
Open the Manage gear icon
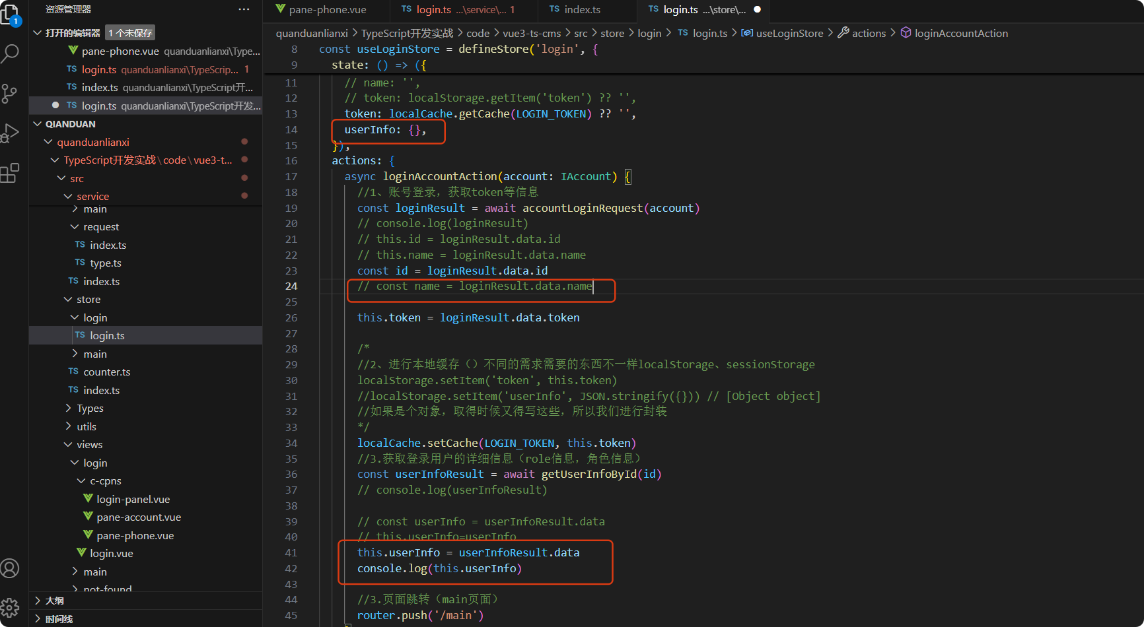coord(11,607)
